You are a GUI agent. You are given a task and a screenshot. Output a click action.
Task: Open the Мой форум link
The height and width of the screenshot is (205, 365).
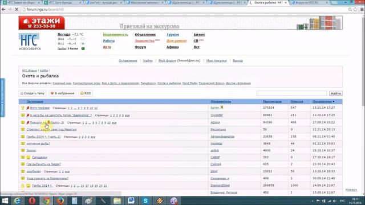(x=167, y=61)
